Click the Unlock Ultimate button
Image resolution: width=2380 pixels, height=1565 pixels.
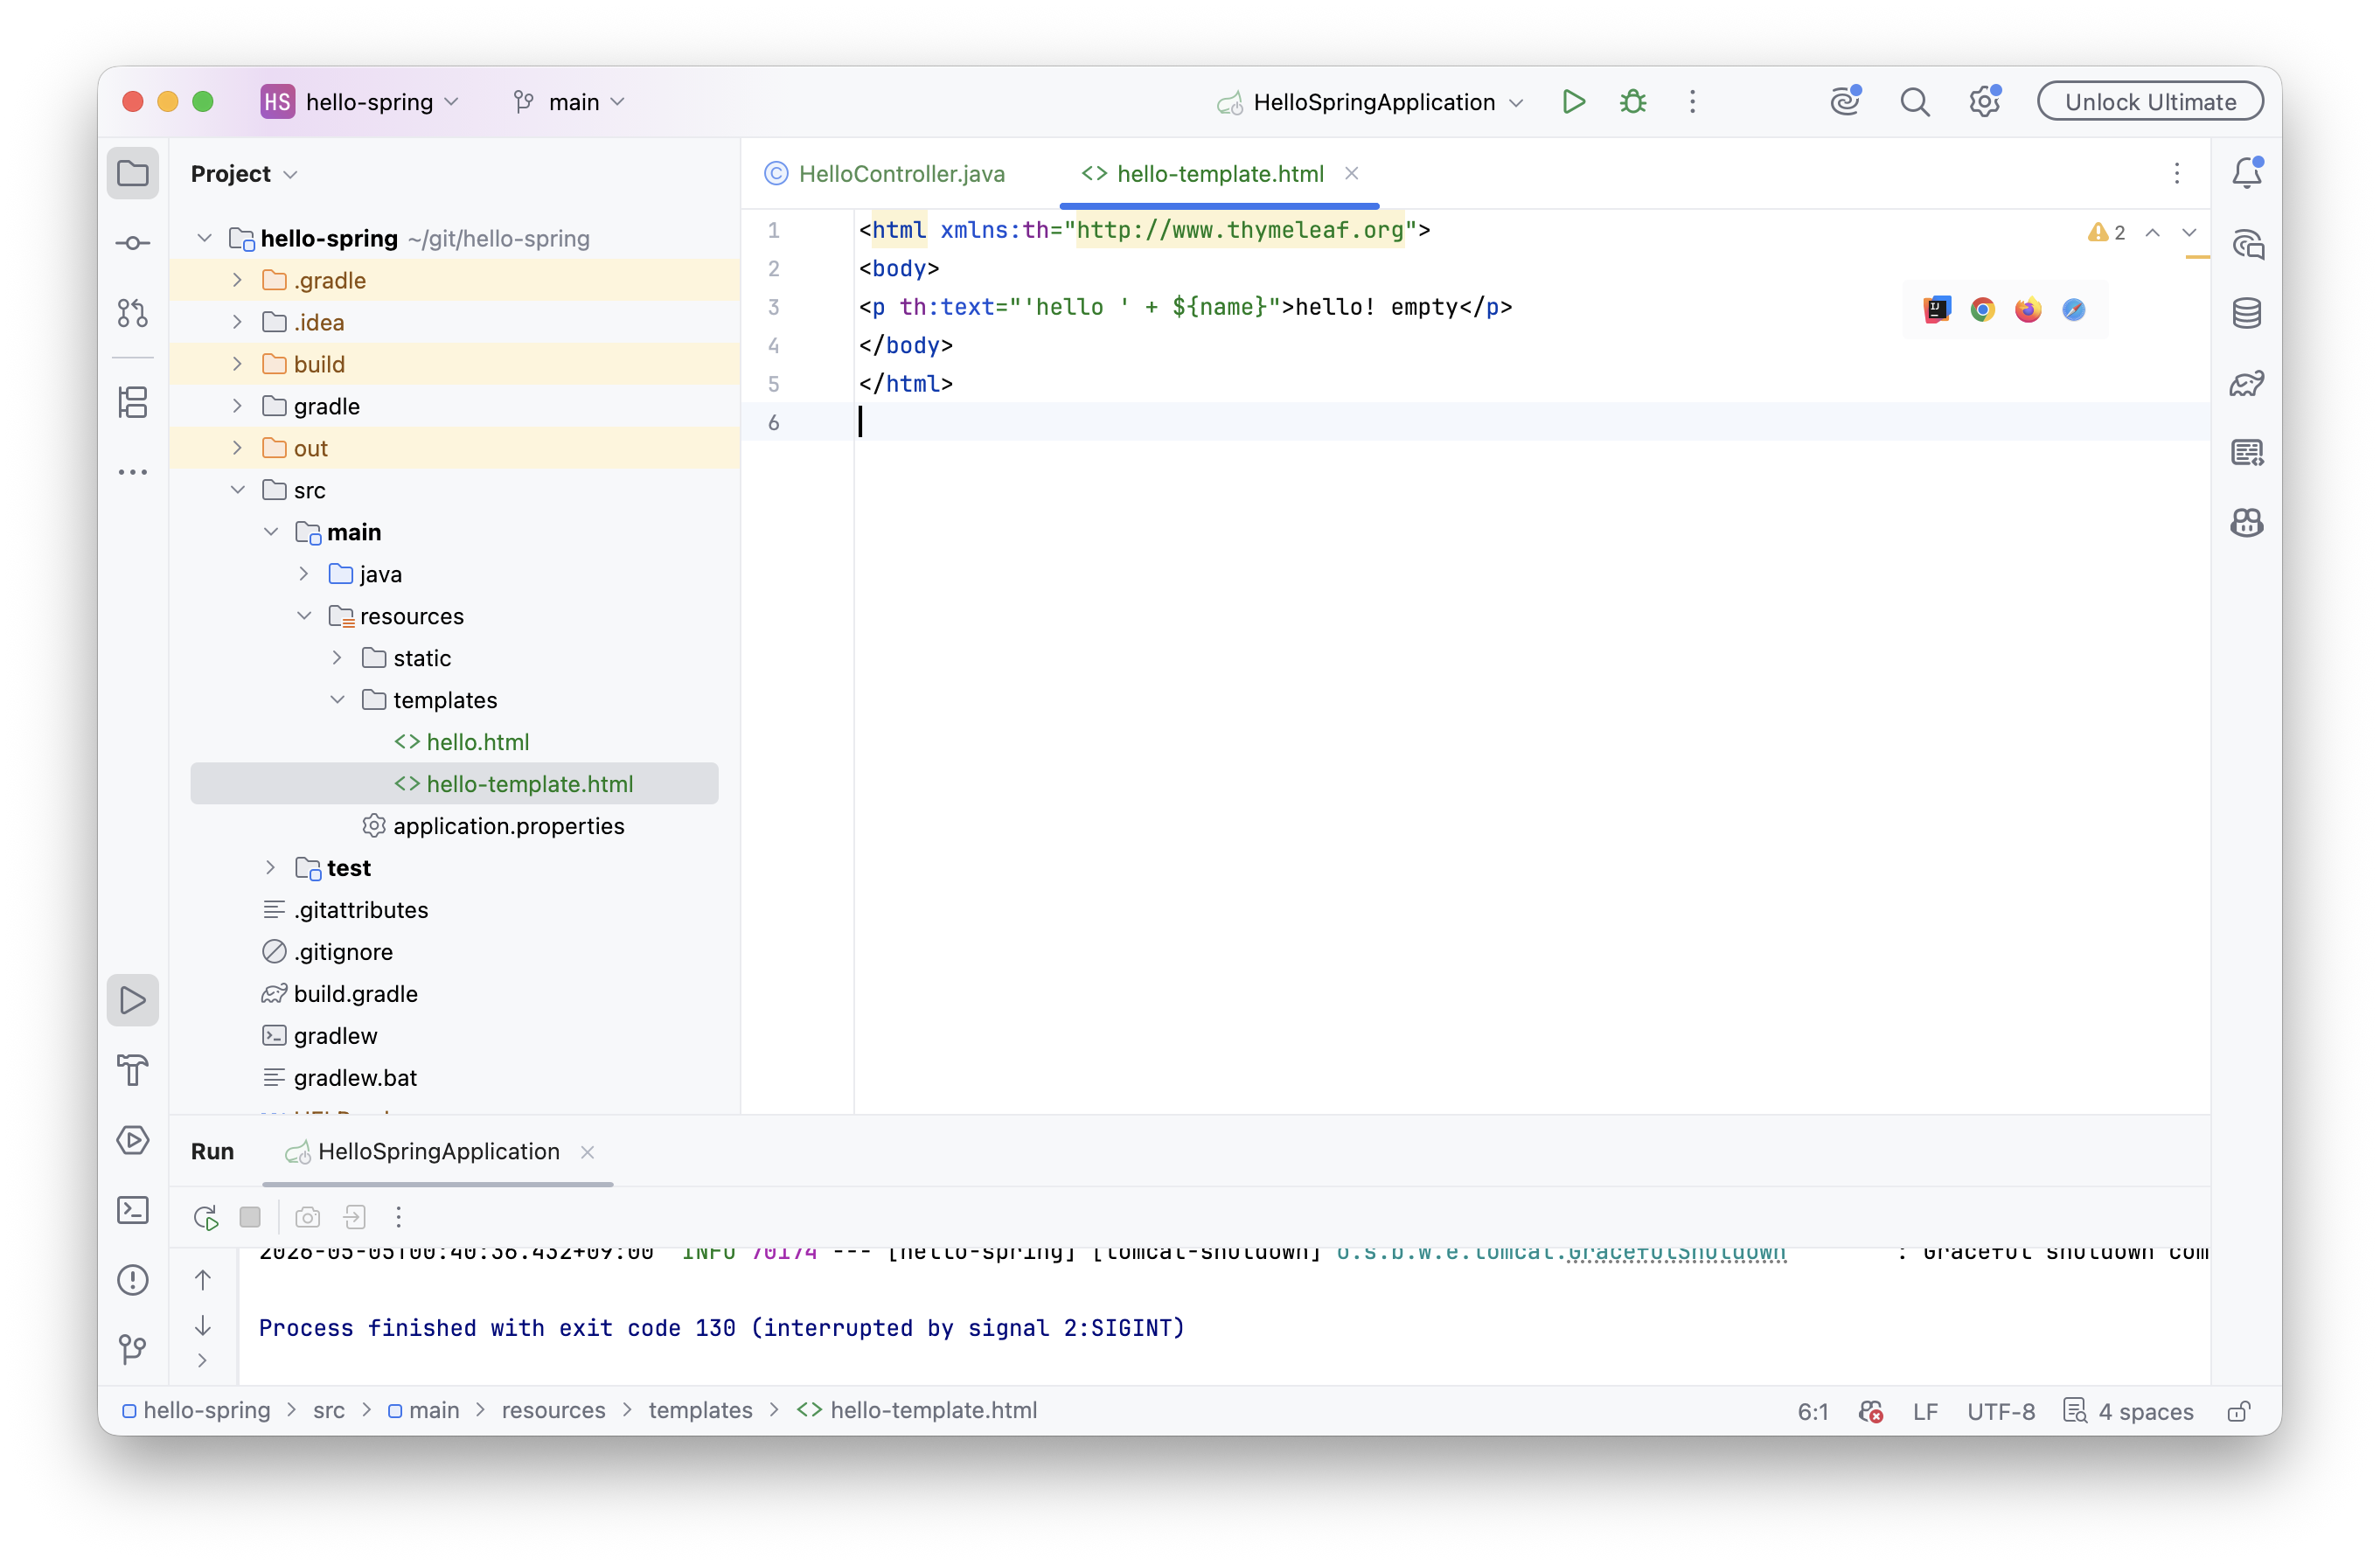(2150, 102)
